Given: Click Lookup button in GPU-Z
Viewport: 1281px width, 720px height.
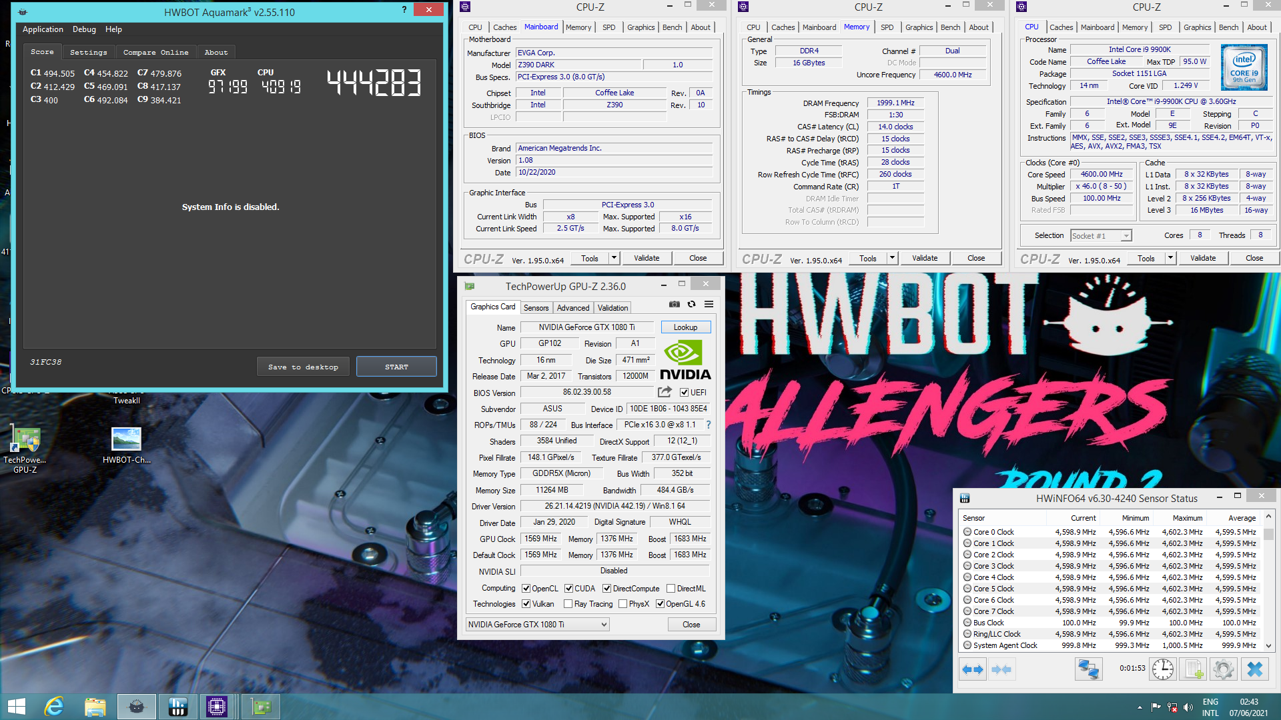Looking at the screenshot, I should coord(685,327).
